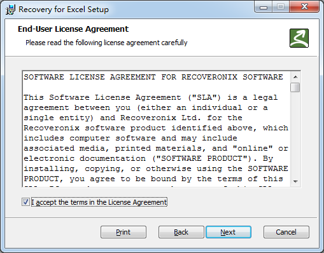324x253 pixels.
Task: Proceed with the Next button
Action: (x=229, y=232)
